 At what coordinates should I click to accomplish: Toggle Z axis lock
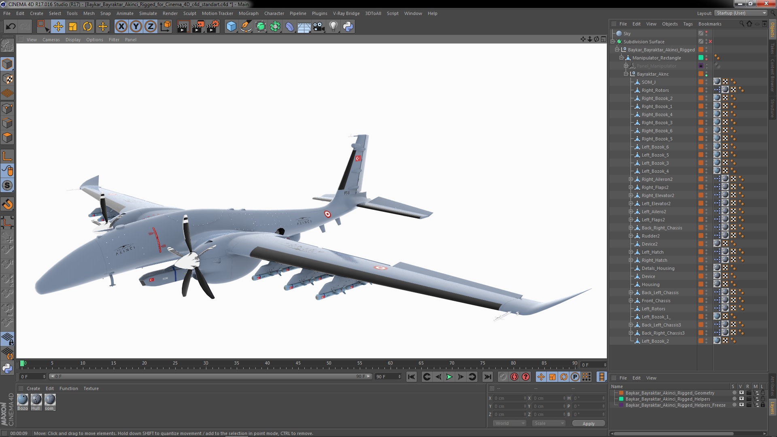(x=151, y=27)
